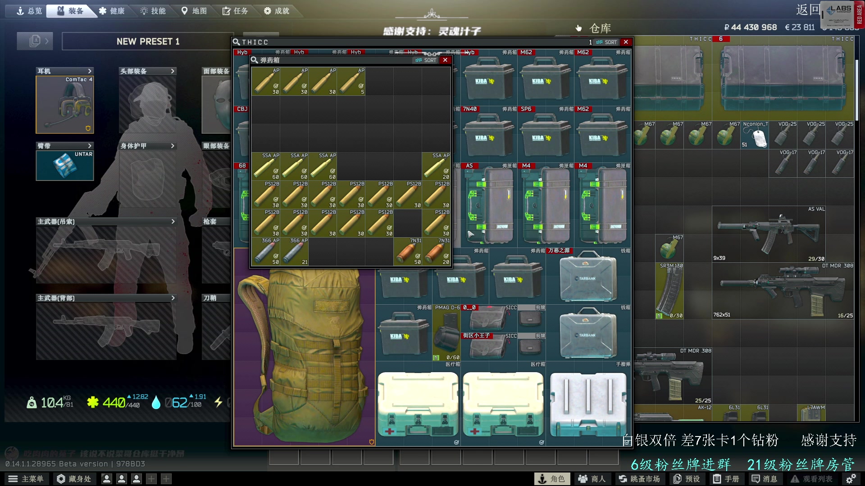
Task: Open the 0_0 tagged SICC case
Action: 489,319
